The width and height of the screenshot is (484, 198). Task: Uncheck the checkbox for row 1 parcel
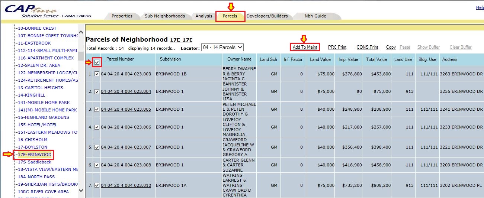point(97,74)
